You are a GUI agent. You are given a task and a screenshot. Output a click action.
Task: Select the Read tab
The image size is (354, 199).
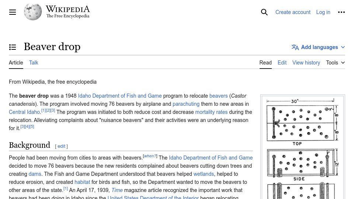click(265, 63)
